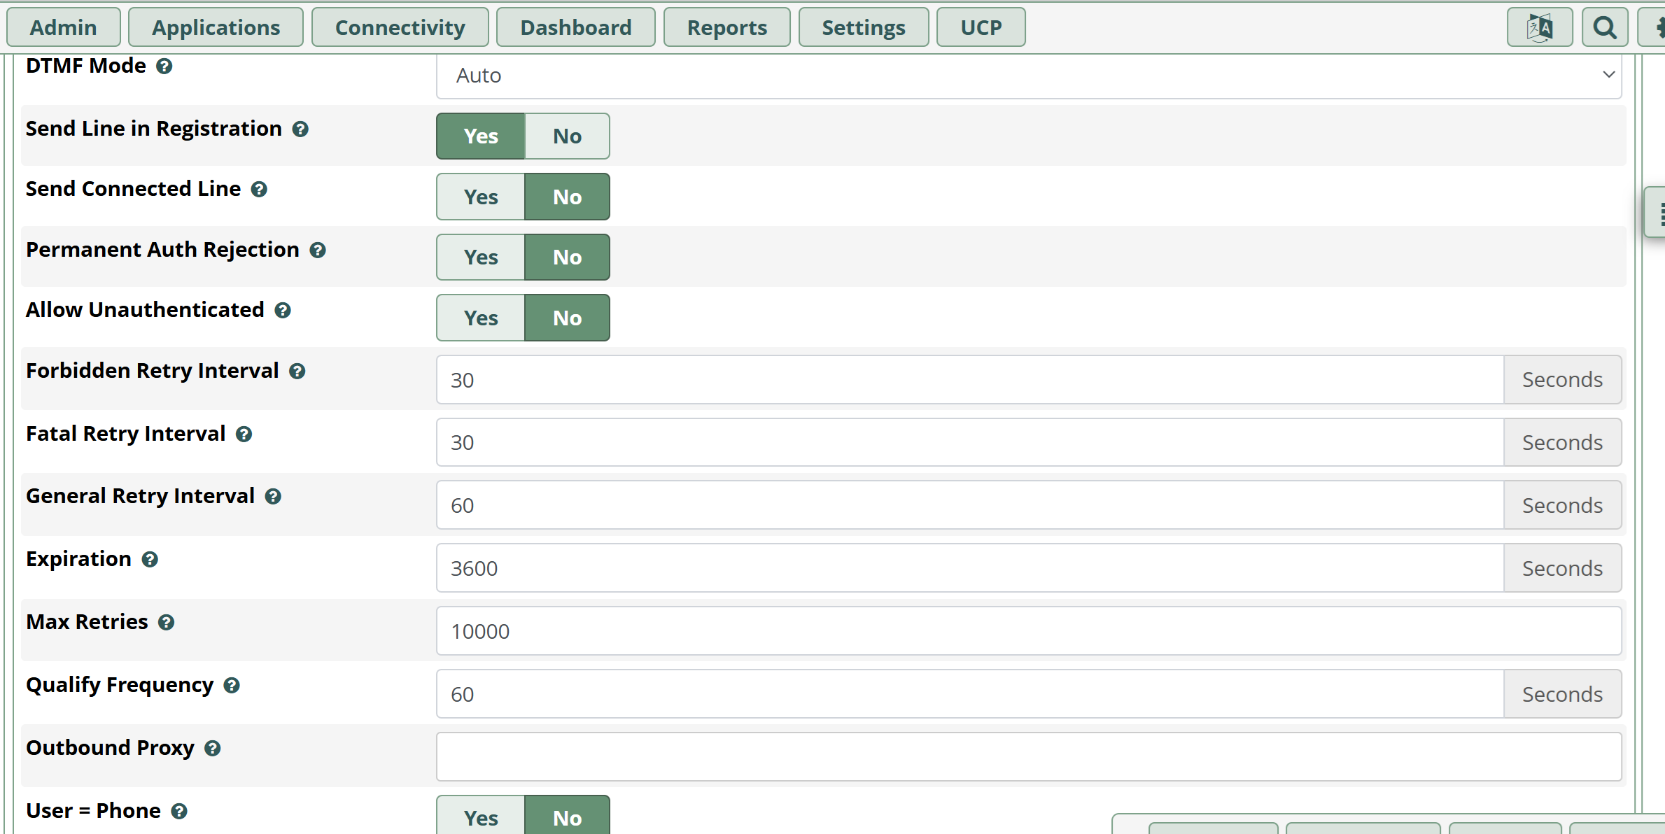The width and height of the screenshot is (1665, 834).
Task: Open the DTMF Mode dropdown
Action: [x=1029, y=76]
